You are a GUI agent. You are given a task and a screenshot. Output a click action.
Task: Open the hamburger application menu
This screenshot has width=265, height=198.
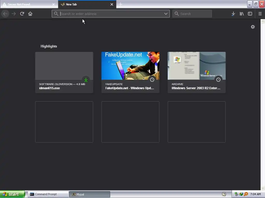(x=260, y=14)
